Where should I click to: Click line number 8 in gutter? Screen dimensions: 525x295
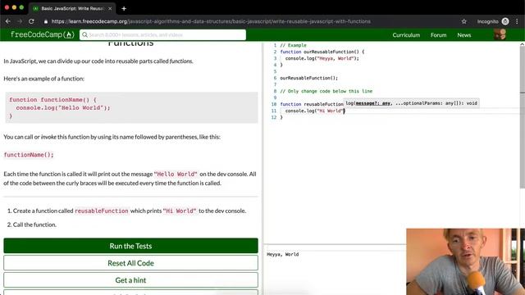(275, 91)
